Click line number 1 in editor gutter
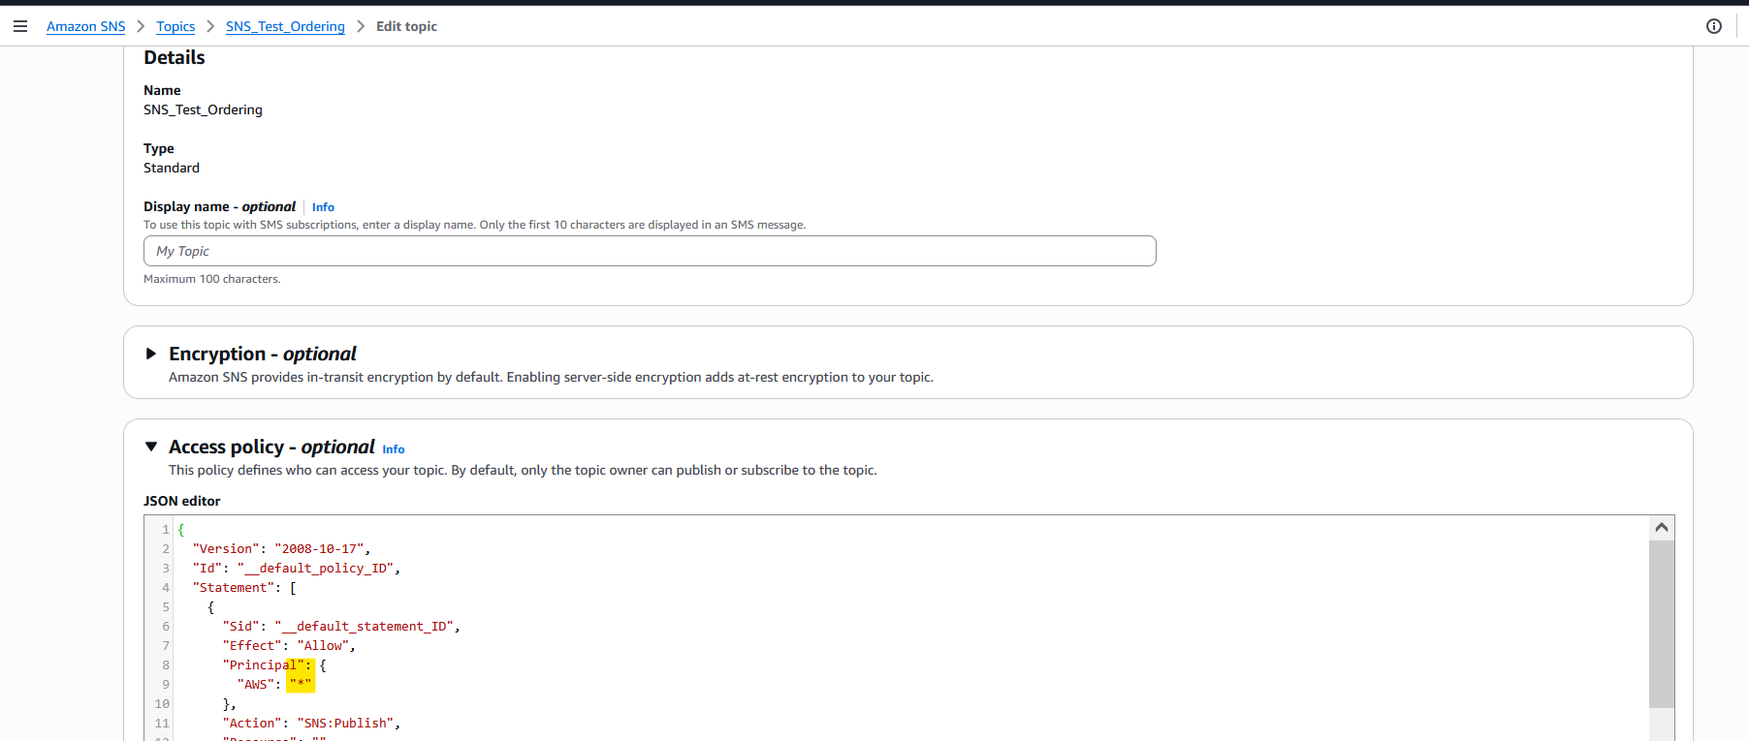The image size is (1749, 741). pyautogui.click(x=166, y=530)
